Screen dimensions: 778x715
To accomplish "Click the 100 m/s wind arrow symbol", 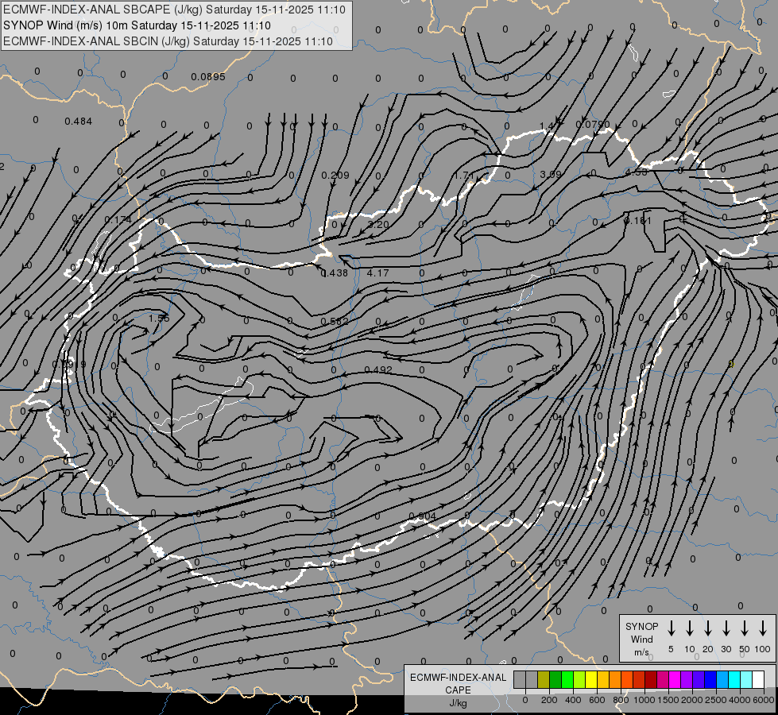I will 763,628.
